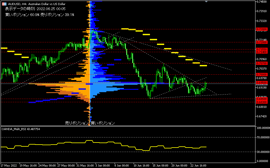
Task: Click the 100.000000 RSI scale value
Action: coord(263,128)
